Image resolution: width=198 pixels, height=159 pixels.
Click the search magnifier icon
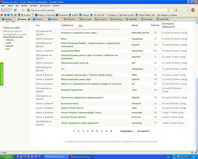pos(188,10)
